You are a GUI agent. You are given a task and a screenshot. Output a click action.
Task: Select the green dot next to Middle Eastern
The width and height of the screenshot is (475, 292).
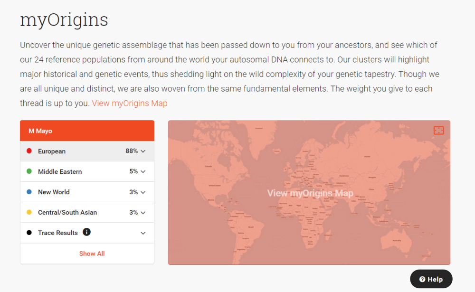[28, 171]
